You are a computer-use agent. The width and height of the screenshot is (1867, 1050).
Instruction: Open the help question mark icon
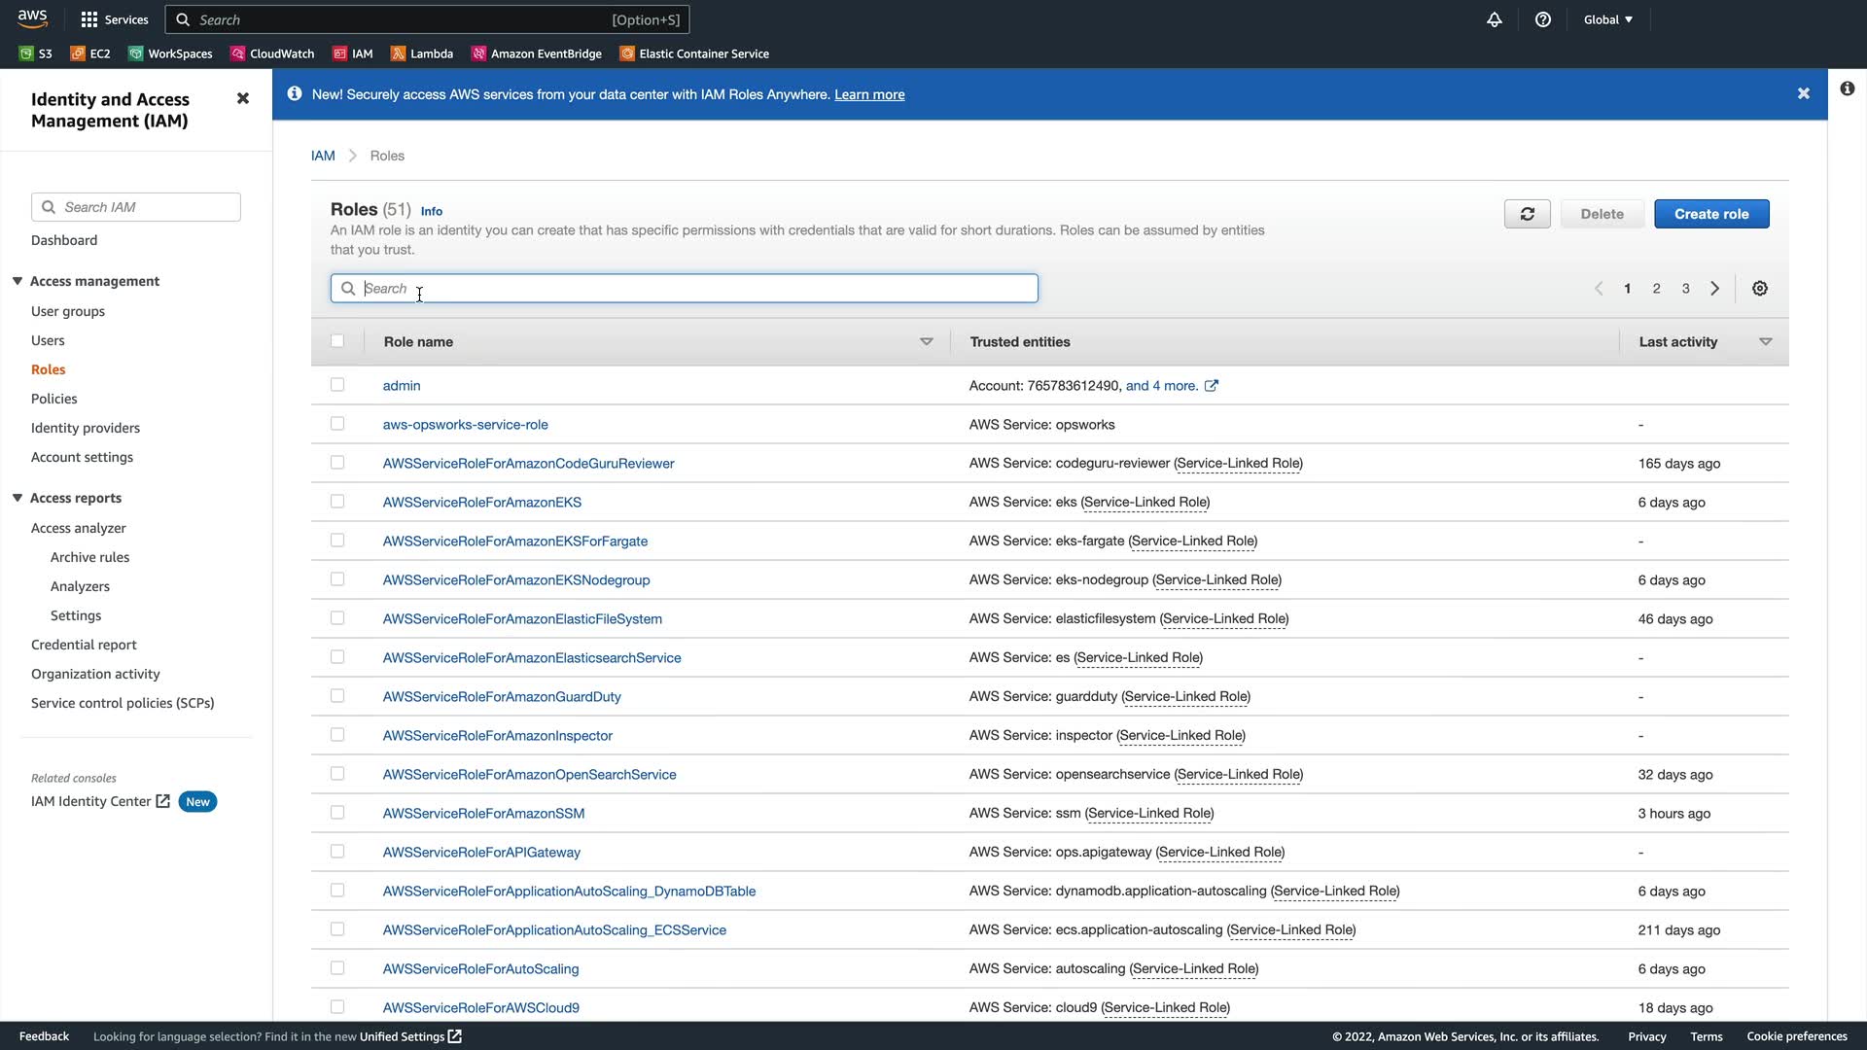click(1543, 19)
